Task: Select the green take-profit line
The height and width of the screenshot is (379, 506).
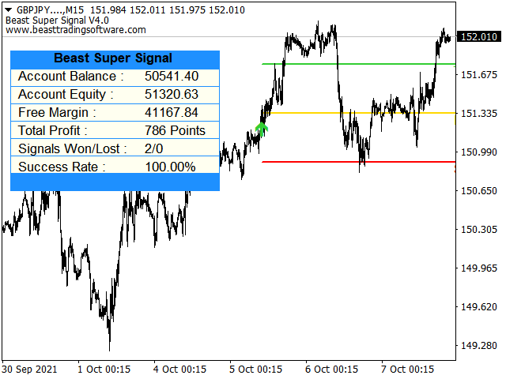Action: click(358, 64)
